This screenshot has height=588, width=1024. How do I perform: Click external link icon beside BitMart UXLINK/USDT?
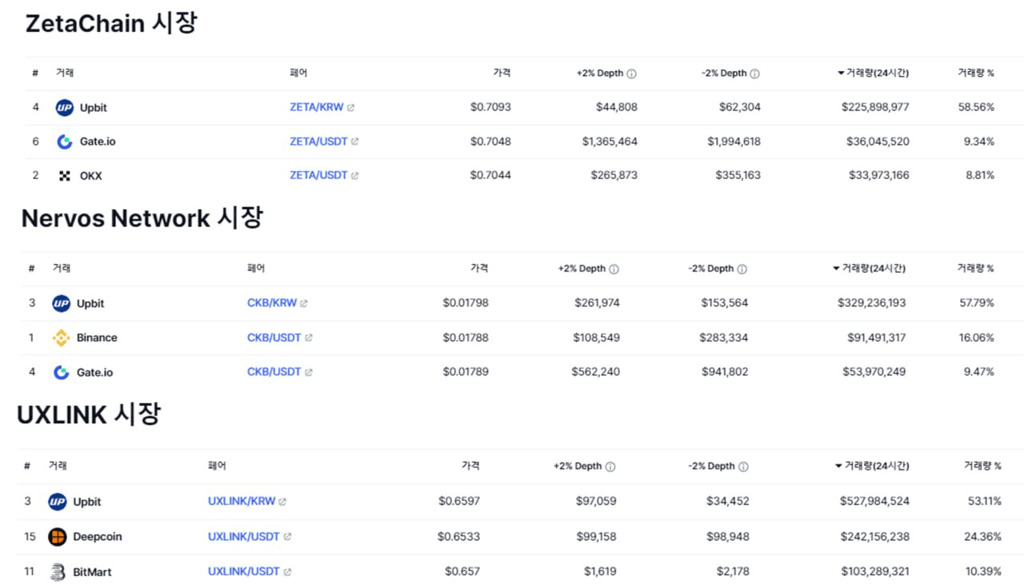pos(287,571)
